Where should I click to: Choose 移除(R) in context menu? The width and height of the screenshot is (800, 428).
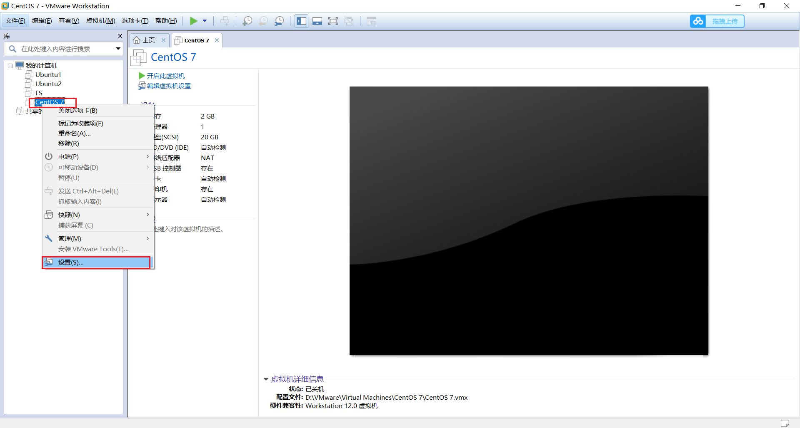click(98, 143)
